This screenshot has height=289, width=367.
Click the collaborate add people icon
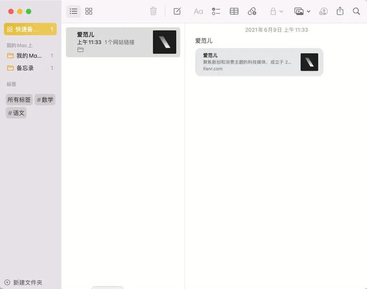click(323, 11)
